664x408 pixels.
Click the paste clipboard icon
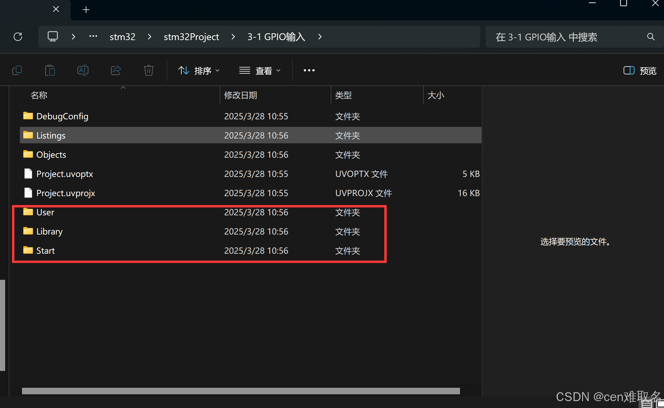[x=50, y=71]
